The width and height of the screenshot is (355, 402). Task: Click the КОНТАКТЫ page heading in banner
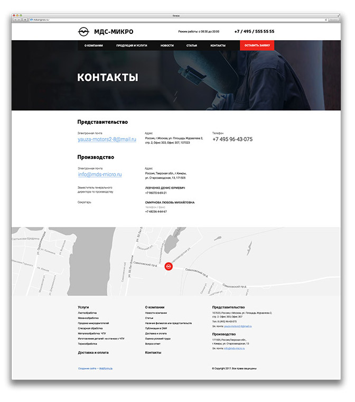pos(108,77)
